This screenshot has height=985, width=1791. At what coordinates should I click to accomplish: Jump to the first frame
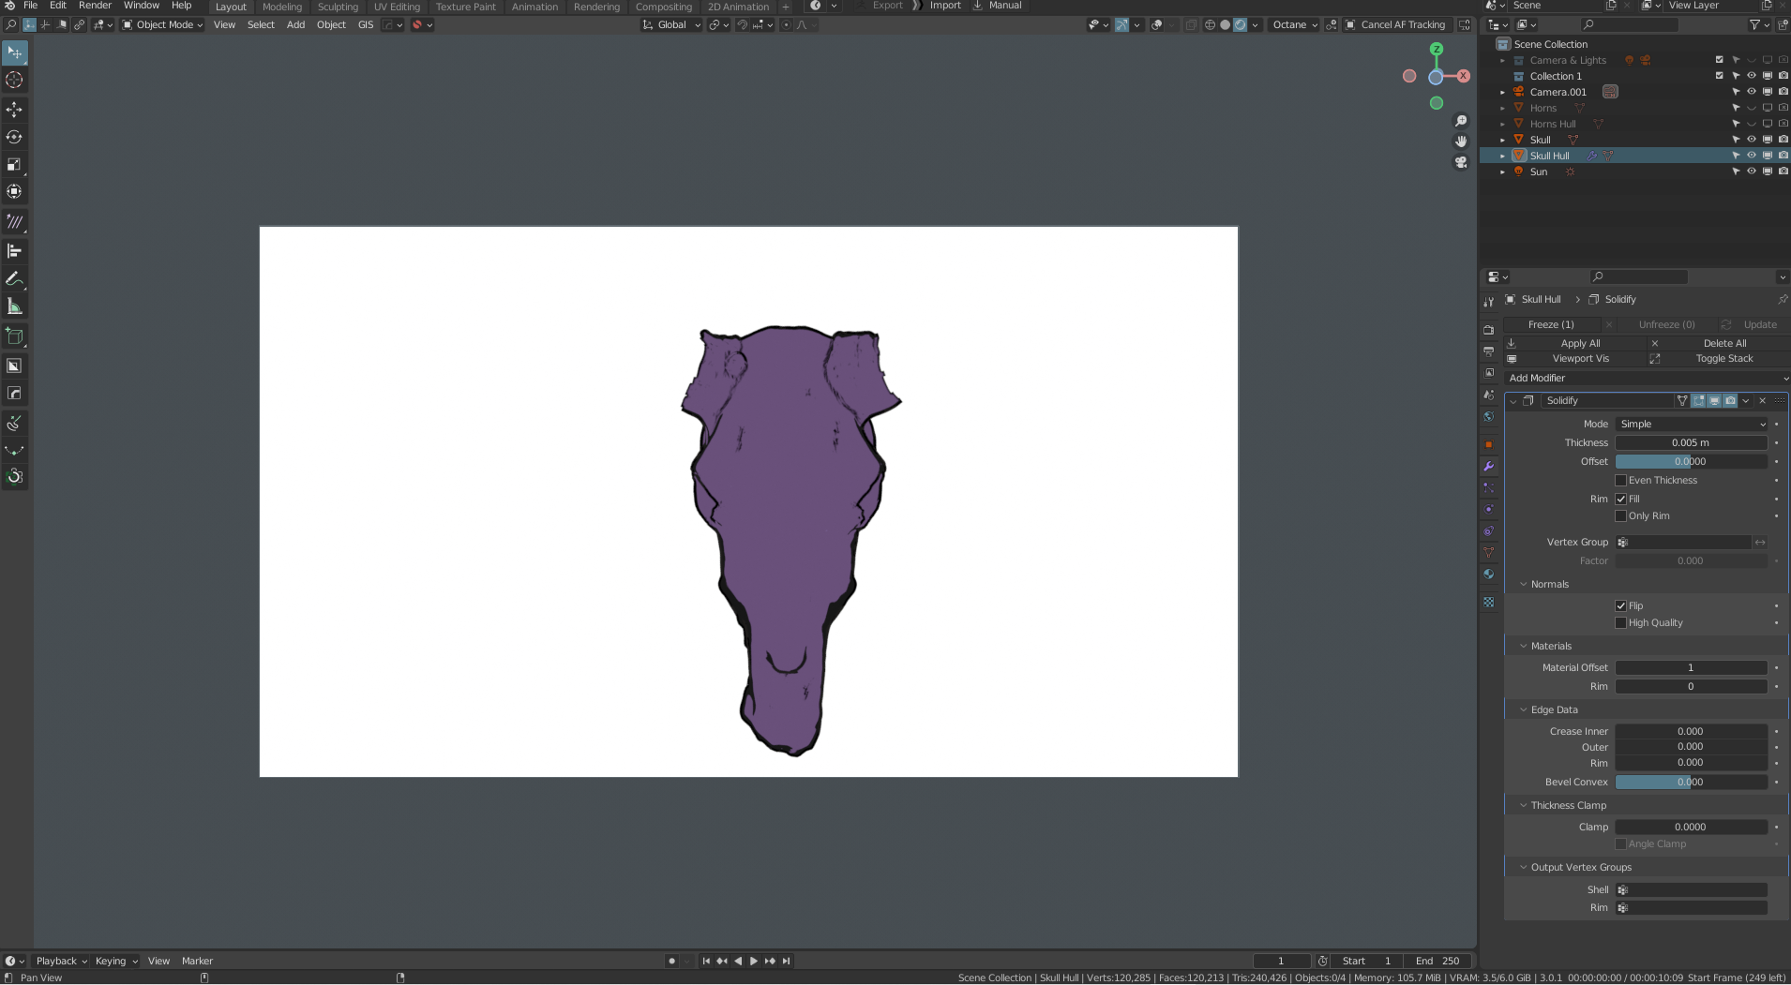click(706, 961)
